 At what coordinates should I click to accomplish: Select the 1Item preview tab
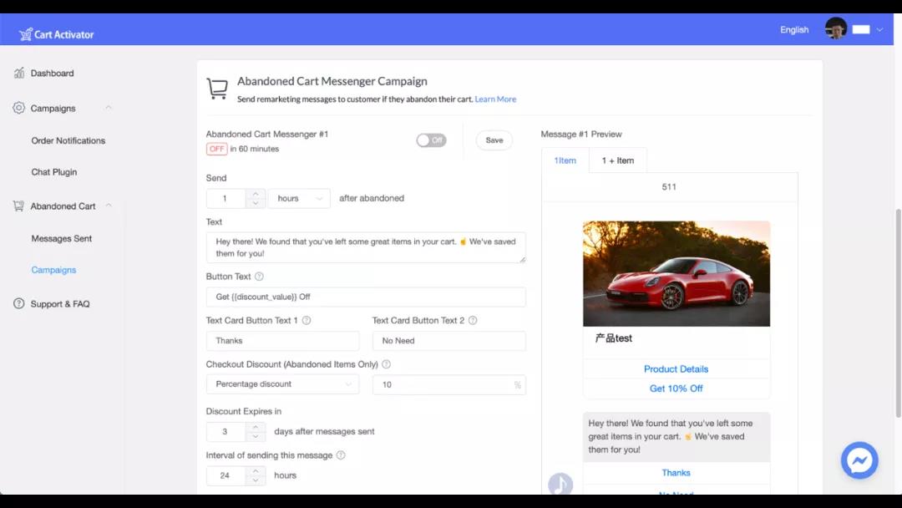point(565,160)
